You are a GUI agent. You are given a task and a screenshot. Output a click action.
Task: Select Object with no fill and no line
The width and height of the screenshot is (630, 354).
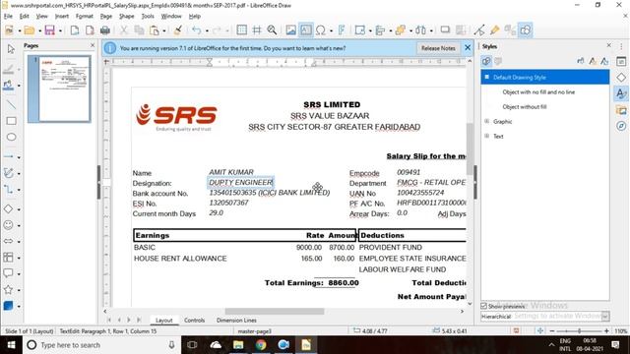pyautogui.click(x=538, y=91)
